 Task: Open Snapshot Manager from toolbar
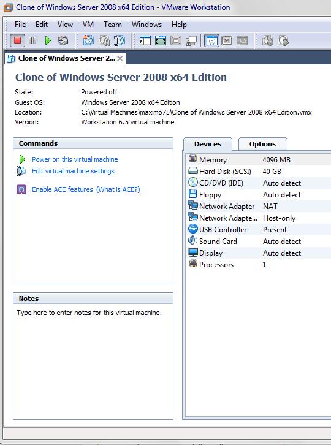120,40
